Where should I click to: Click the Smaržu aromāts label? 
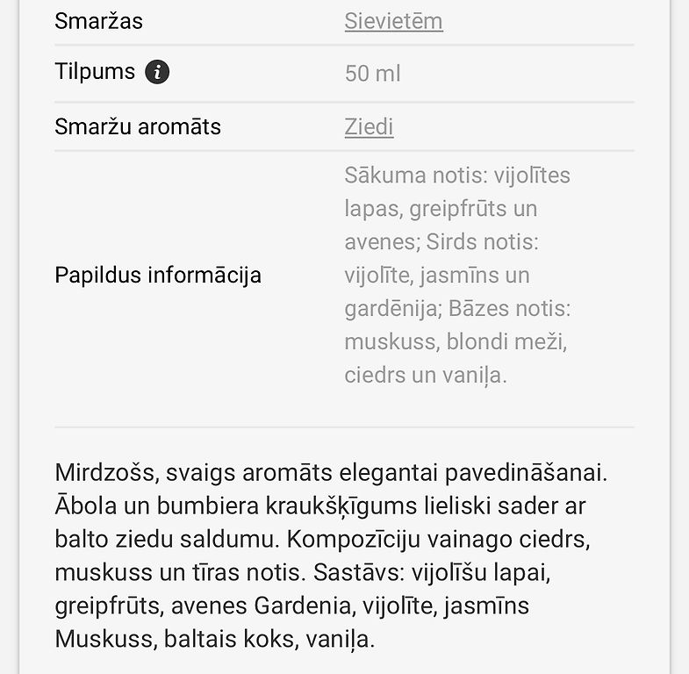point(138,127)
